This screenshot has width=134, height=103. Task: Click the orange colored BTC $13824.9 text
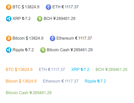(x=19, y=69)
